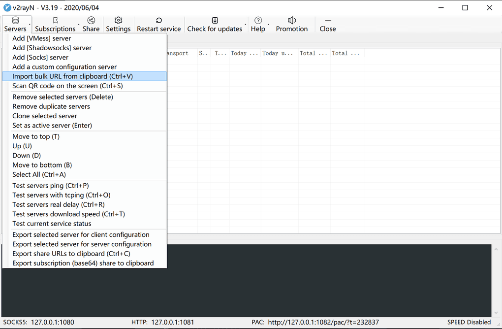
Task: Click the log panel scroll down arrow
Action: click(x=496, y=313)
